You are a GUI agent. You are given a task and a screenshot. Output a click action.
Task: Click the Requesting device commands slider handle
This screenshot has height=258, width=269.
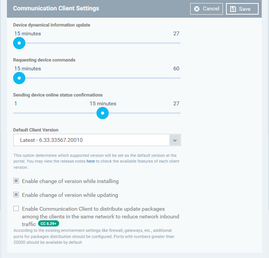(x=19, y=78)
